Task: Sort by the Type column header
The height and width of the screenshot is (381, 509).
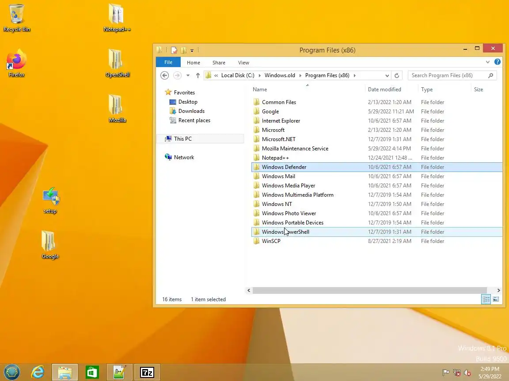Action: (444, 90)
